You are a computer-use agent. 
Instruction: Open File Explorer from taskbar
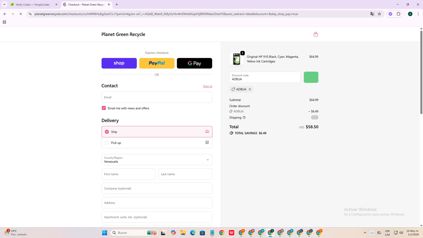click(183, 233)
